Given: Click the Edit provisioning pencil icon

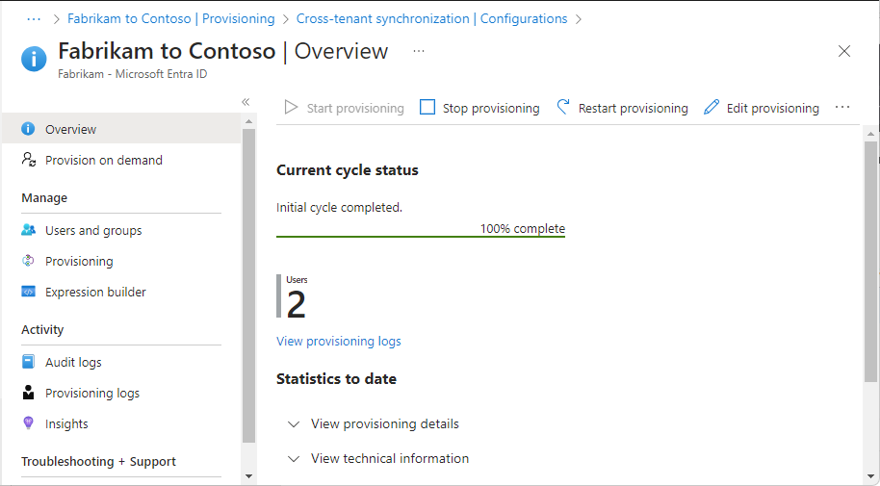Looking at the screenshot, I should pyautogui.click(x=712, y=108).
